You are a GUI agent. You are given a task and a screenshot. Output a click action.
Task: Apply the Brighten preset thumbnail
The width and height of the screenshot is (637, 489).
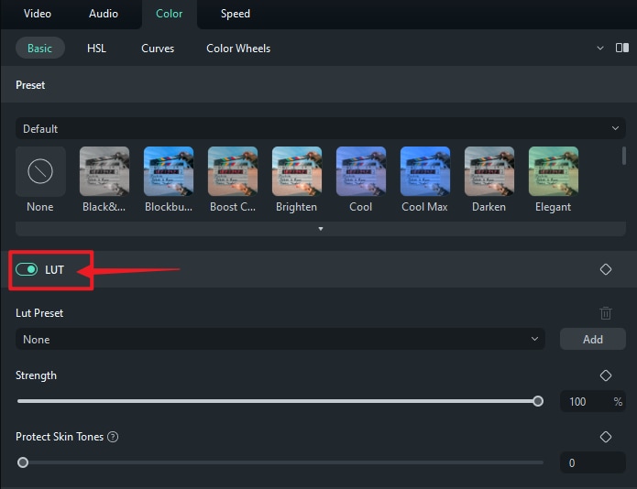click(x=297, y=171)
